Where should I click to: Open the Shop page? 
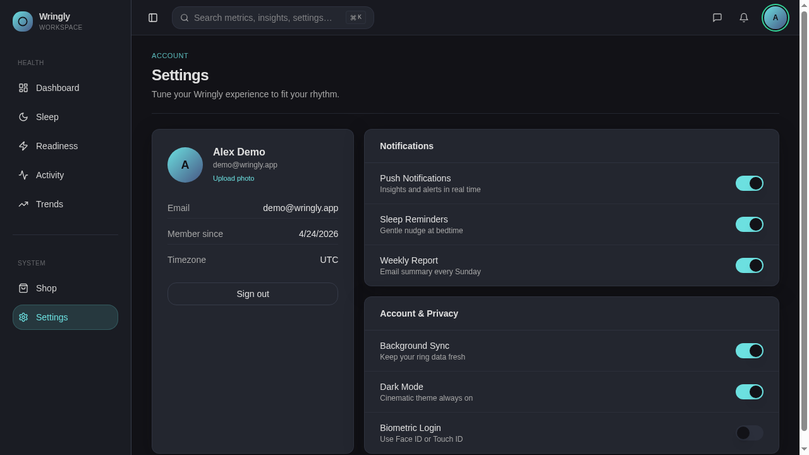point(65,288)
